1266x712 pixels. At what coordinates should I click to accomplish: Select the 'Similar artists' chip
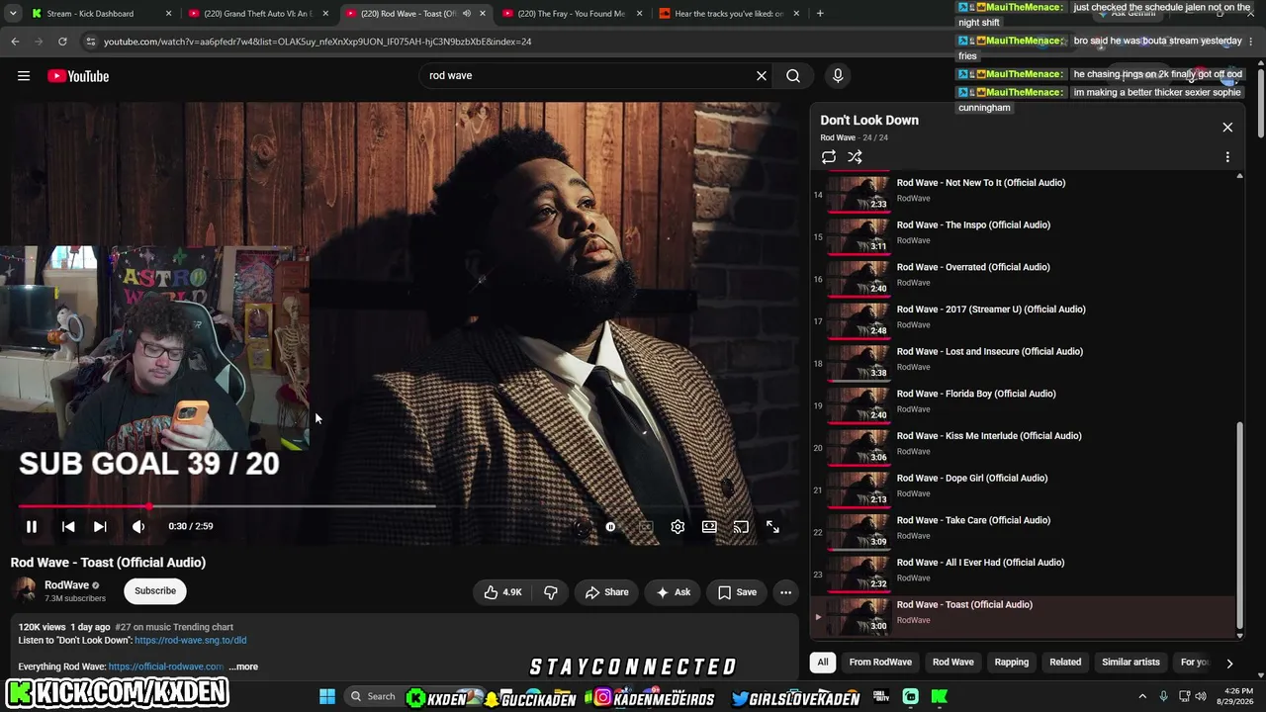pyautogui.click(x=1130, y=663)
